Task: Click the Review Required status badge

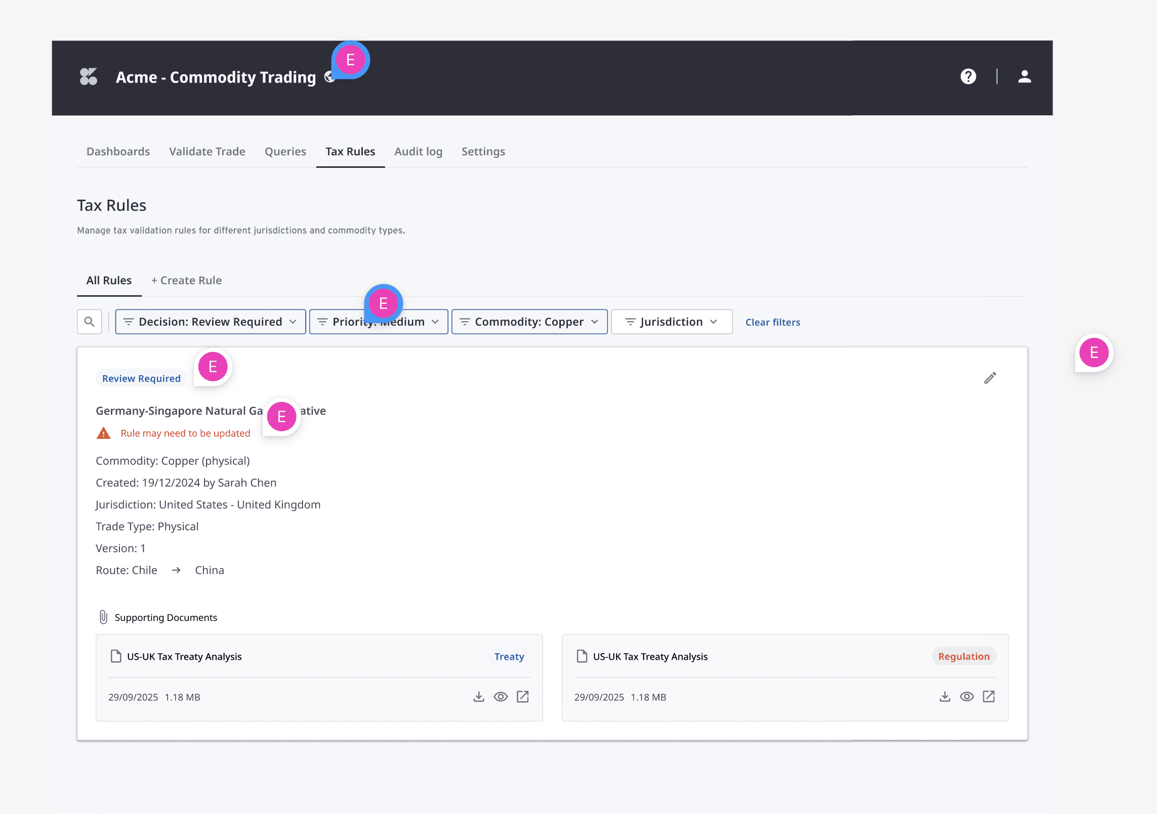Action: [141, 379]
